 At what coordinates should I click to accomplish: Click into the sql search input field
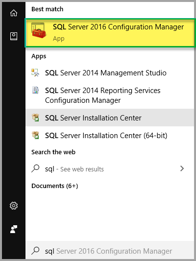pyautogui.click(x=110, y=251)
